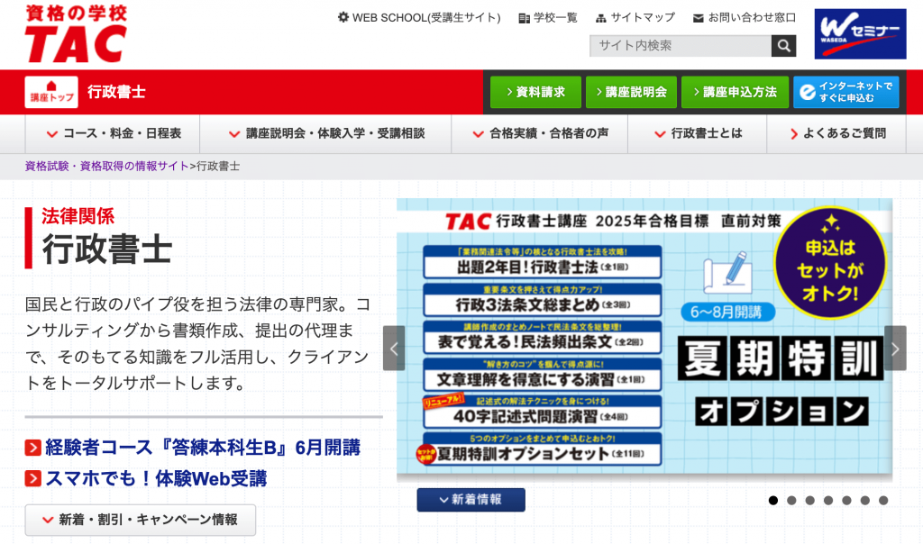Focus the サイト内検索 search field

(681, 46)
